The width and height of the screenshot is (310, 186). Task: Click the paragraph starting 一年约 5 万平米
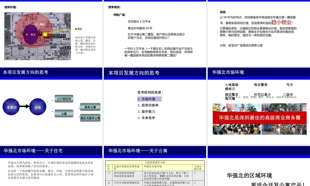[158, 52]
